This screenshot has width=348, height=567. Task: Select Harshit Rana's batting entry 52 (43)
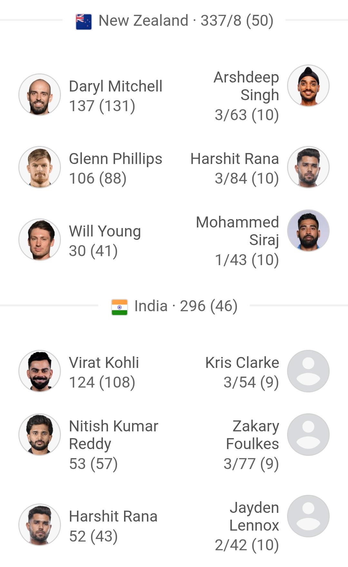(x=93, y=536)
